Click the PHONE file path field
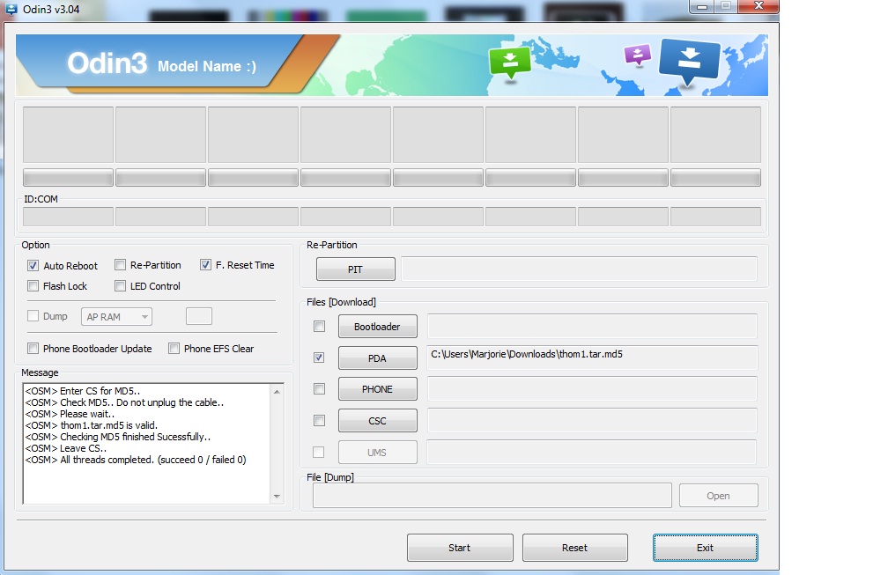Screen dimensions: 888x575 pyautogui.click(x=592, y=389)
